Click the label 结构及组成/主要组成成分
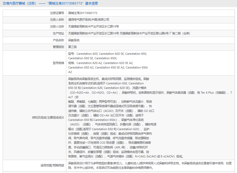The height and width of the screenshot is (173, 237). click(48, 117)
